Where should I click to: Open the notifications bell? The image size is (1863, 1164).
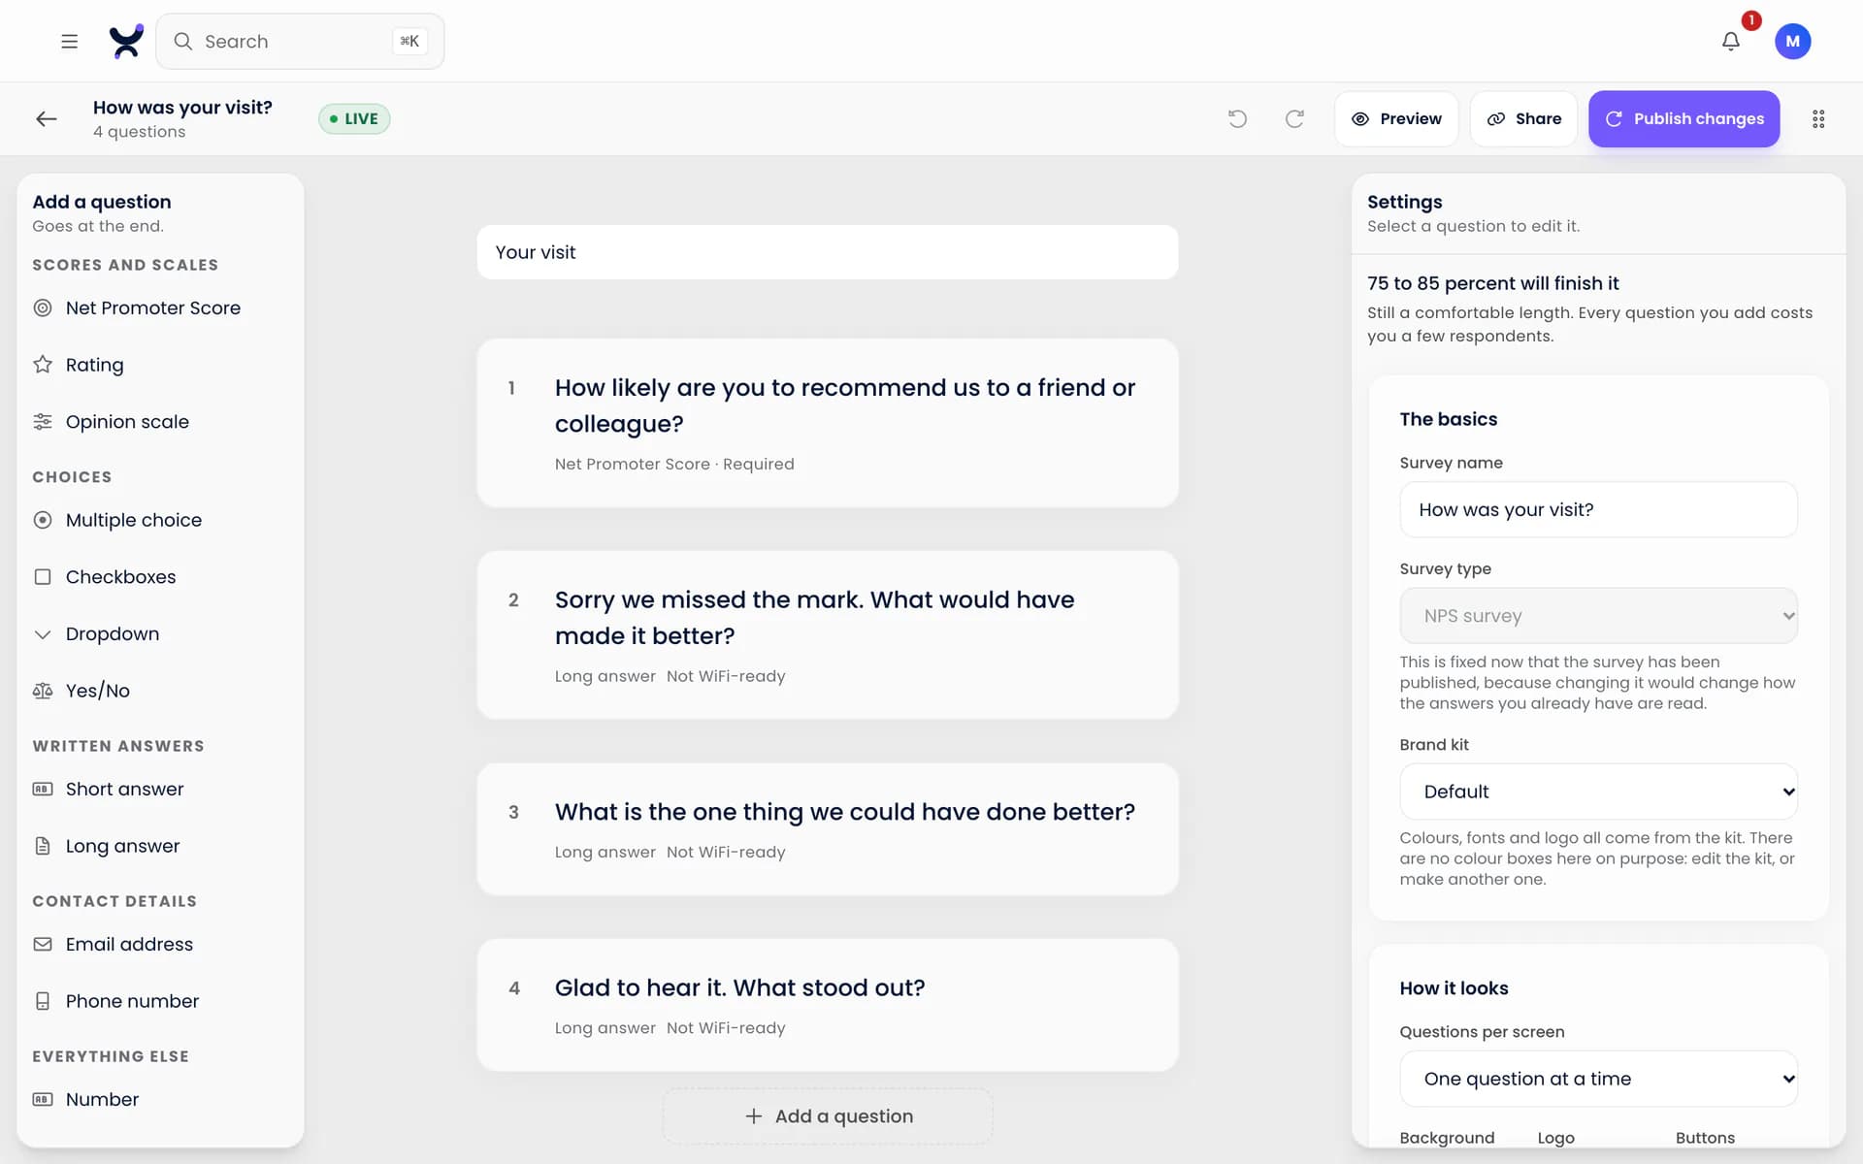click(1730, 41)
